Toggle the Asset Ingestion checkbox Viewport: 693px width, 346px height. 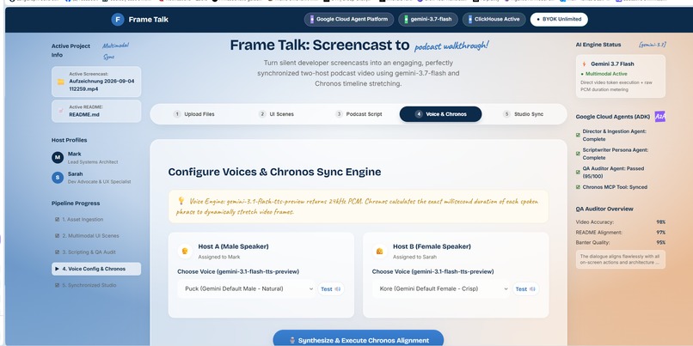point(57,219)
